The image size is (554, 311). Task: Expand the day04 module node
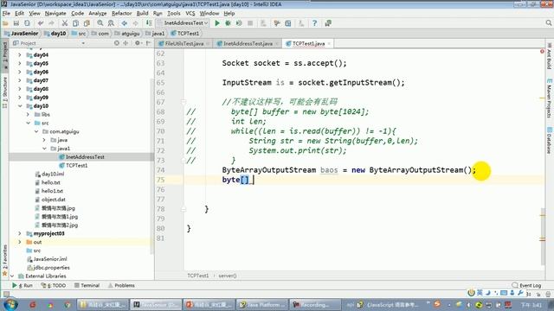click(x=20, y=55)
